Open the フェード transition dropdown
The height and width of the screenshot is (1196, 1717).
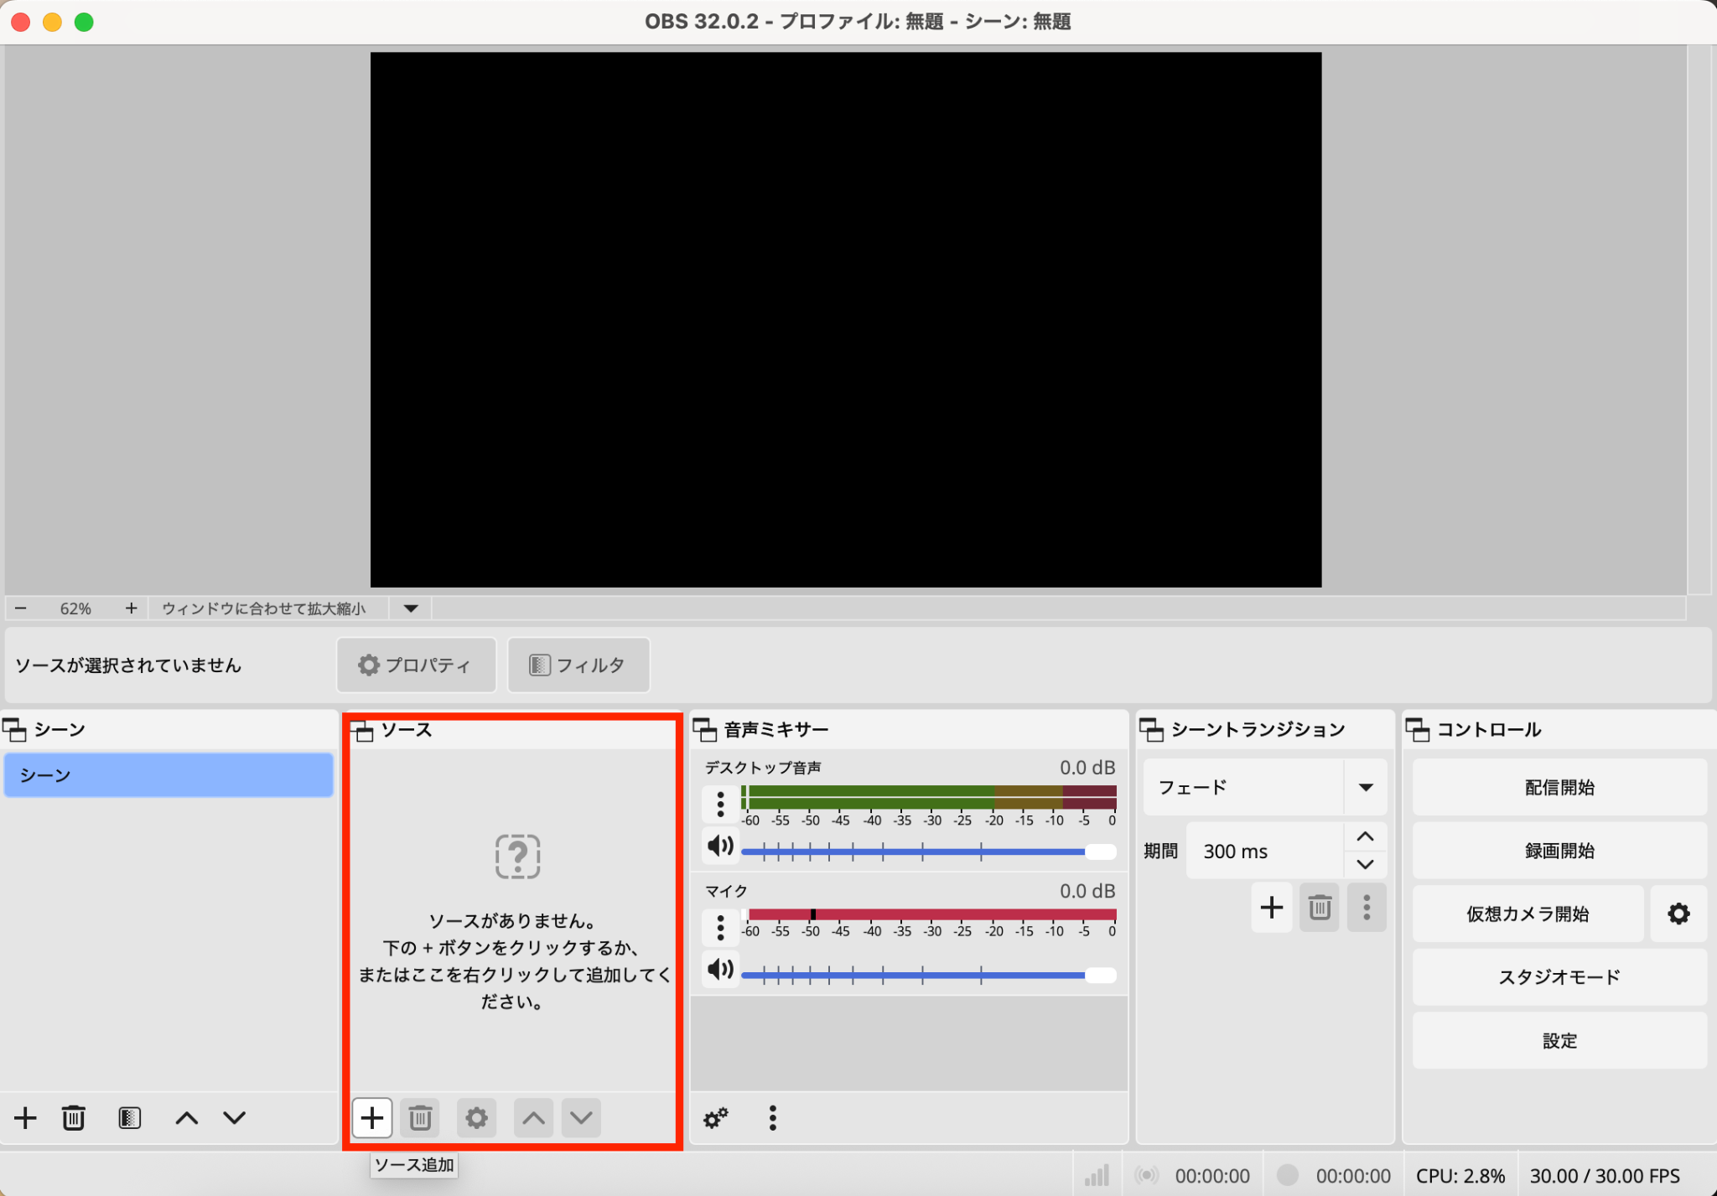click(1366, 786)
